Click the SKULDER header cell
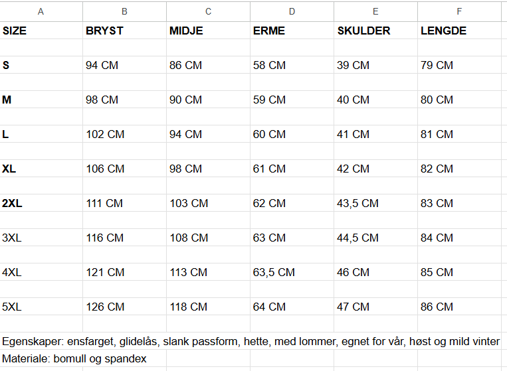This screenshot has width=507, height=371. click(x=363, y=31)
